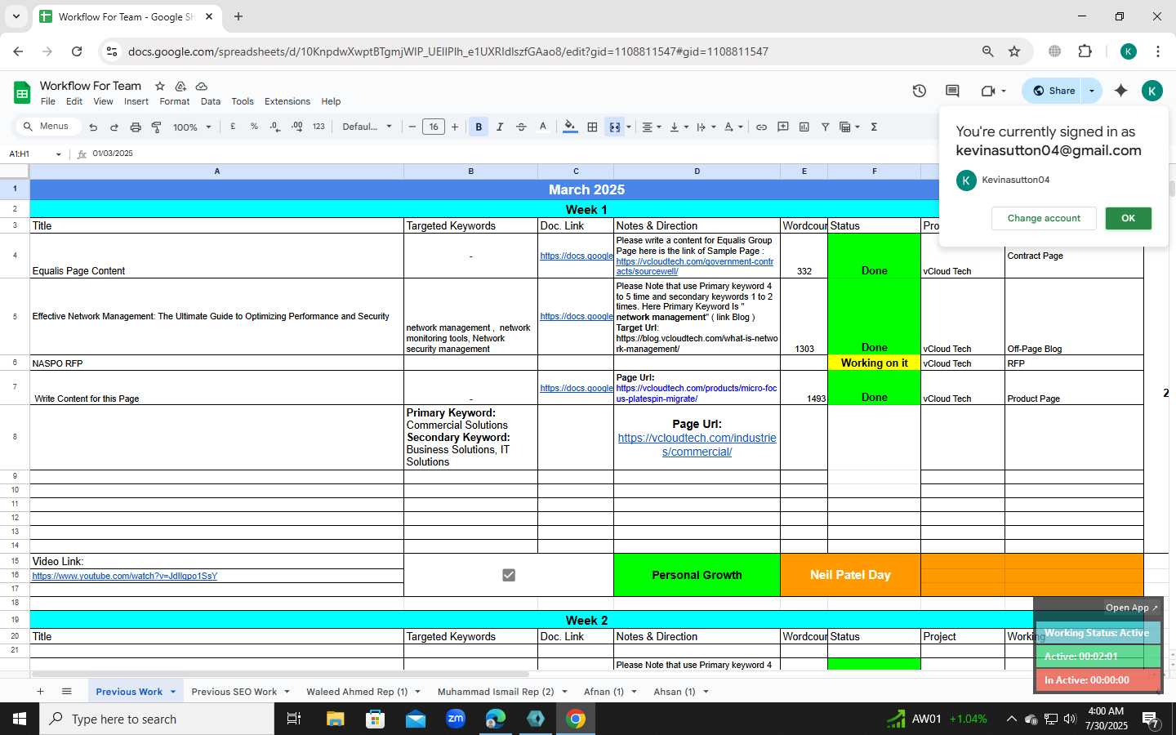Insert comment using the toolbar icon
1176x735 pixels.
pyautogui.click(x=782, y=127)
